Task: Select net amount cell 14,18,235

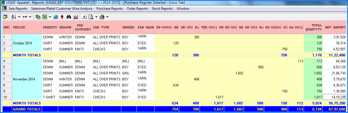Action: coord(334,97)
